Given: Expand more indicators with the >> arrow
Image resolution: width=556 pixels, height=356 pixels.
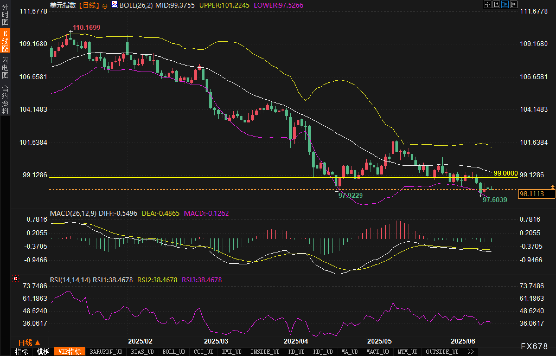Looking at the screenshot, I should tap(471, 352).
